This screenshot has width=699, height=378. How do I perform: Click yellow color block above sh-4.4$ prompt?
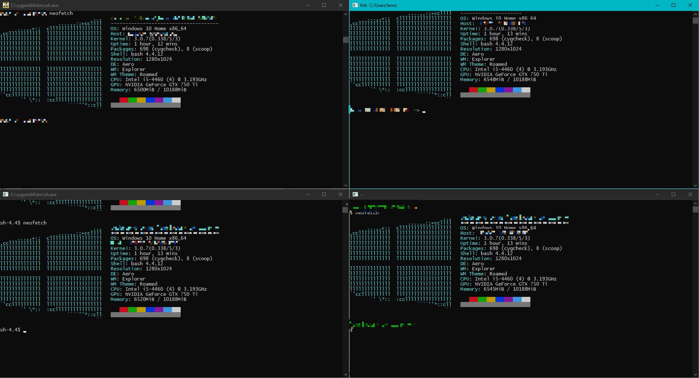click(141, 310)
